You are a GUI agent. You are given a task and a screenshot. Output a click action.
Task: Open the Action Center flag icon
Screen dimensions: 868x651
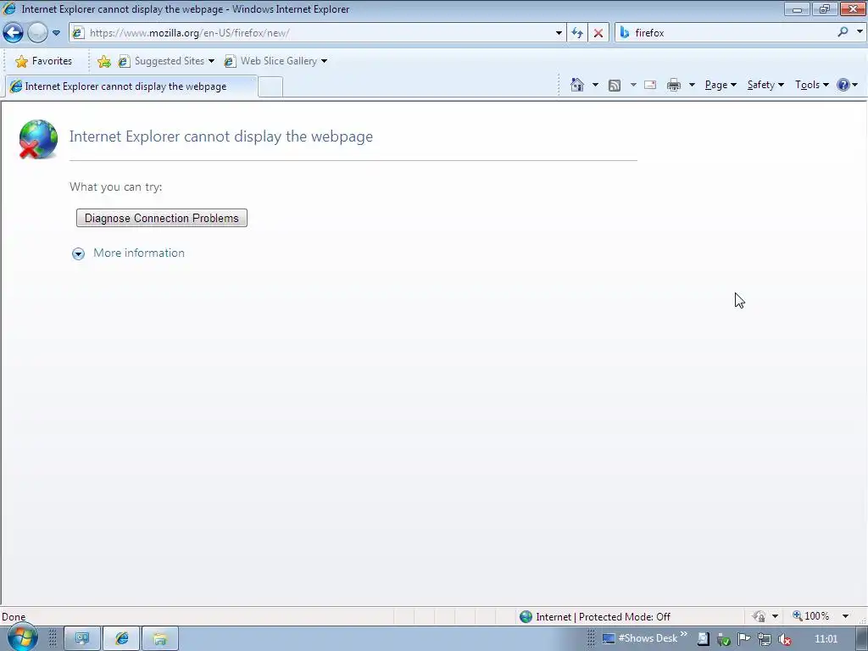pyautogui.click(x=744, y=639)
